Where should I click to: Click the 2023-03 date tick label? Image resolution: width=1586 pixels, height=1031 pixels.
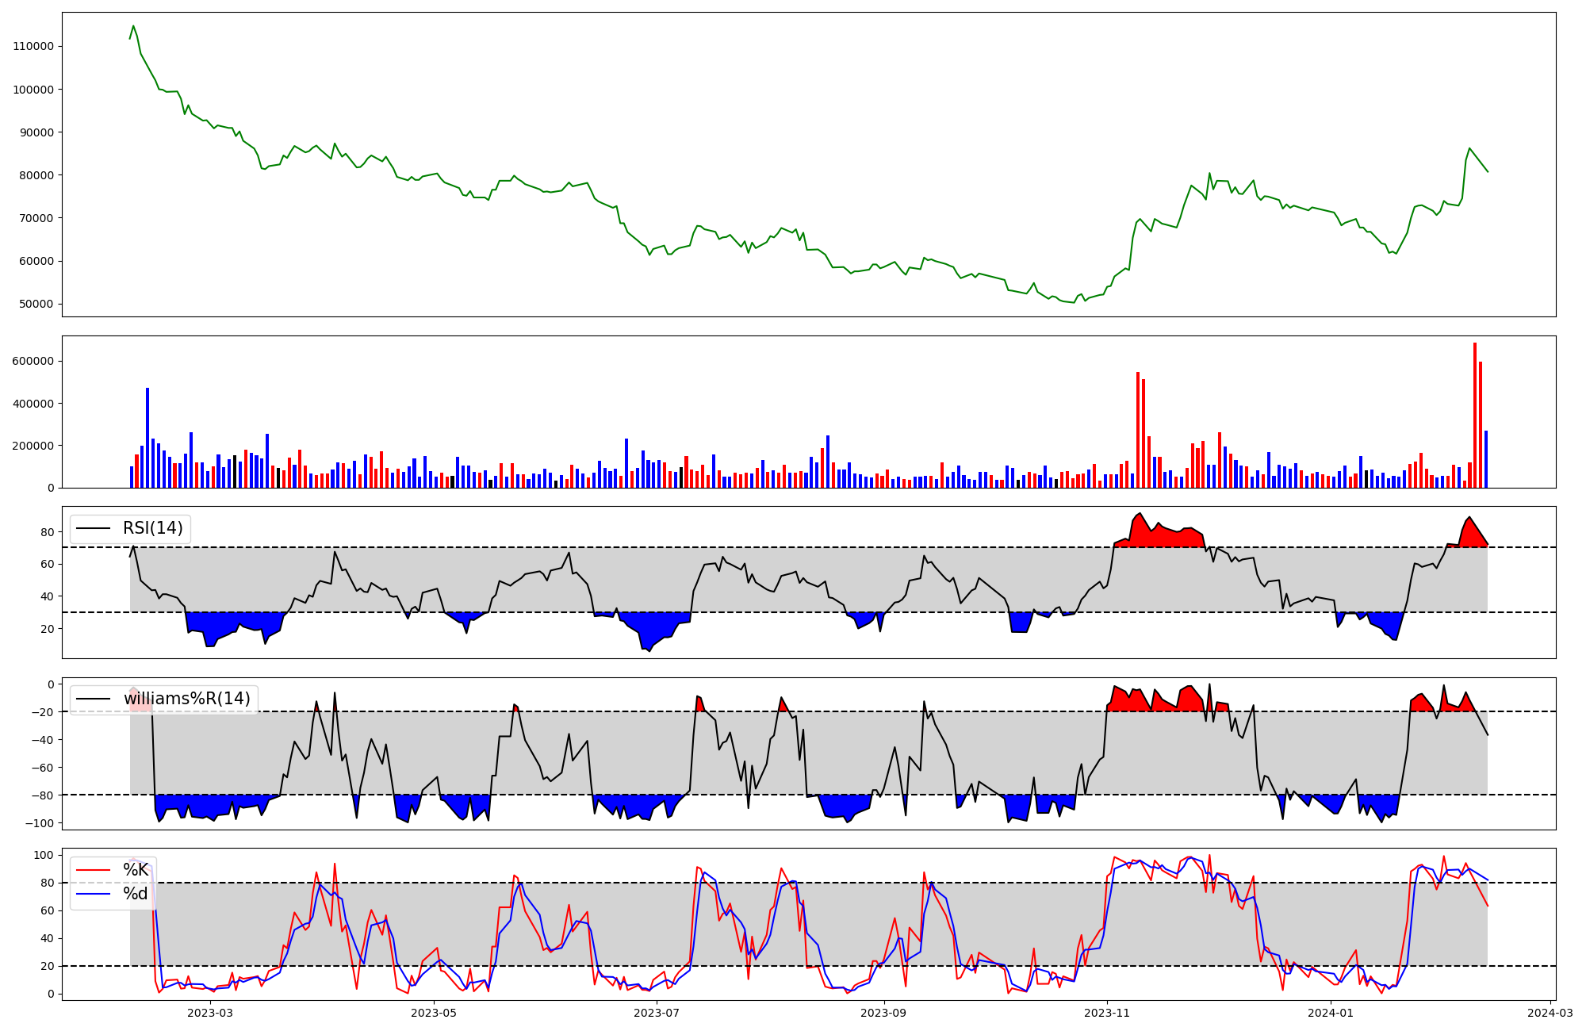click(210, 1013)
